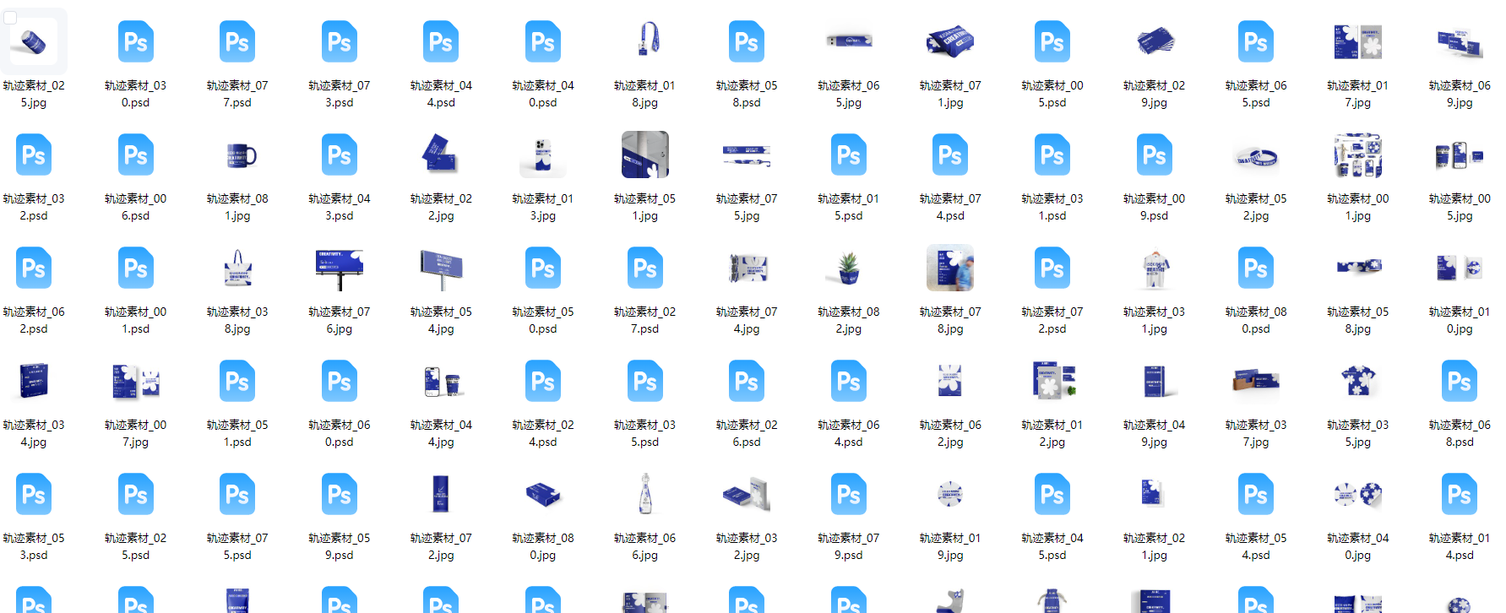
Task: Select the potted plant thumbnail 轨迹素材_082.jpg
Action: click(x=849, y=269)
